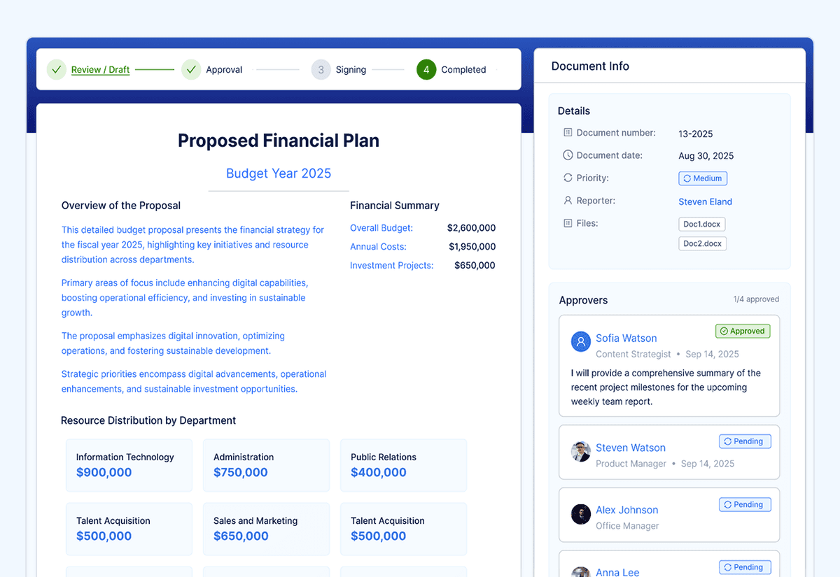This screenshot has height=577, width=840.
Task: Click Sofia Watson's Approved status badge
Action: click(x=743, y=331)
